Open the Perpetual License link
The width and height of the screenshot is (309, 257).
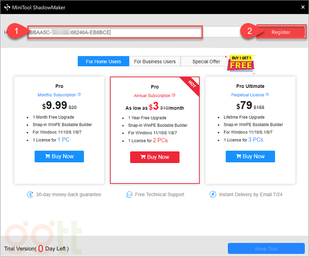(248, 95)
